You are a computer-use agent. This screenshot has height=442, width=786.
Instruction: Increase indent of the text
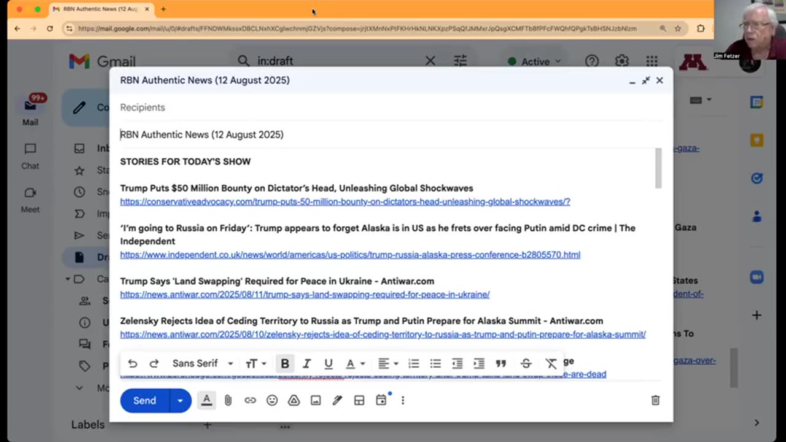coord(479,363)
